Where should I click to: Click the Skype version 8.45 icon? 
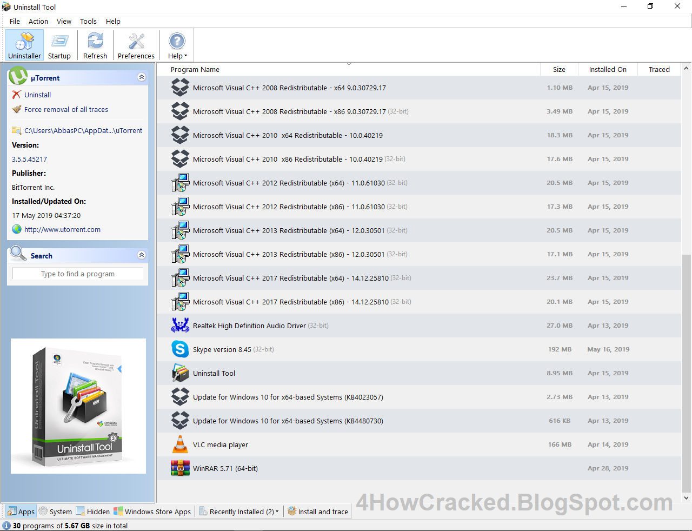[x=180, y=349]
